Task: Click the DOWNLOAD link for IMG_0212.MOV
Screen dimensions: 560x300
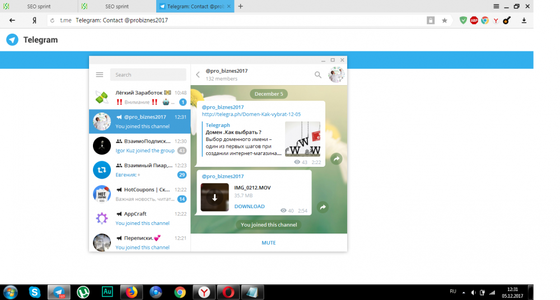Action: (249, 207)
